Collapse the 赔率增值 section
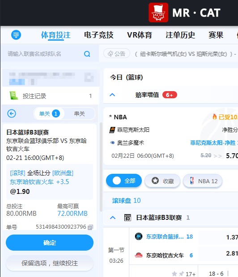The height and width of the screenshot is (277, 238). coord(112,95)
